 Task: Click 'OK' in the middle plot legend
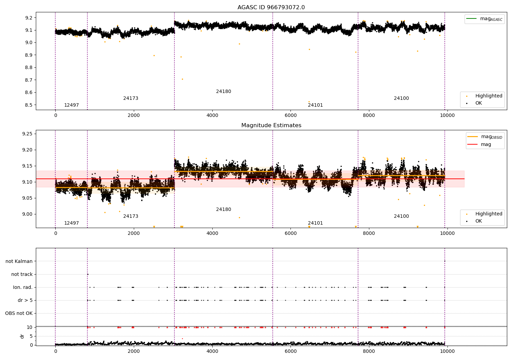click(x=479, y=221)
